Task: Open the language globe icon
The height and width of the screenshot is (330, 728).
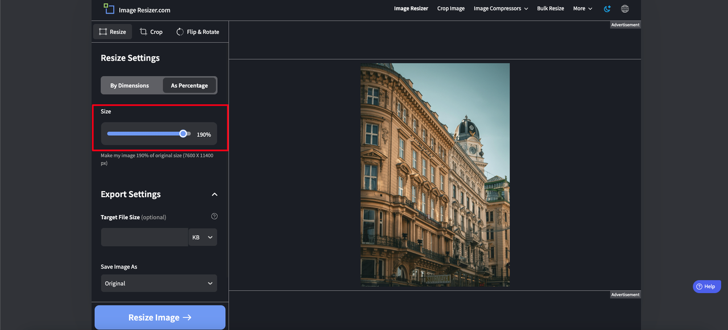Action: tap(625, 9)
